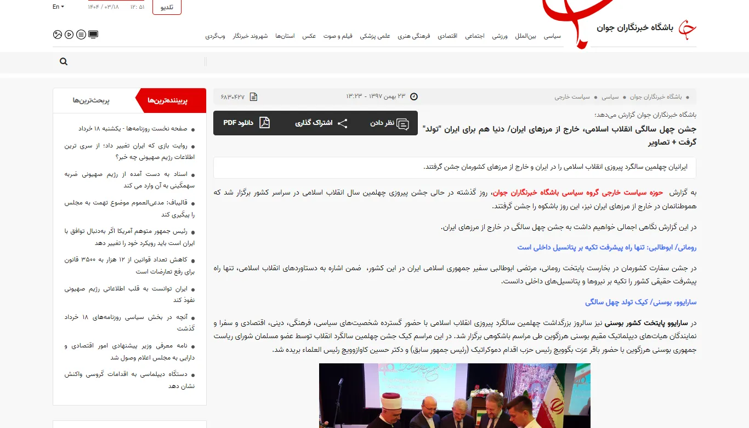This screenshot has height=428, width=749.
Task: Open the فیلم و صوت section
Action: (338, 36)
